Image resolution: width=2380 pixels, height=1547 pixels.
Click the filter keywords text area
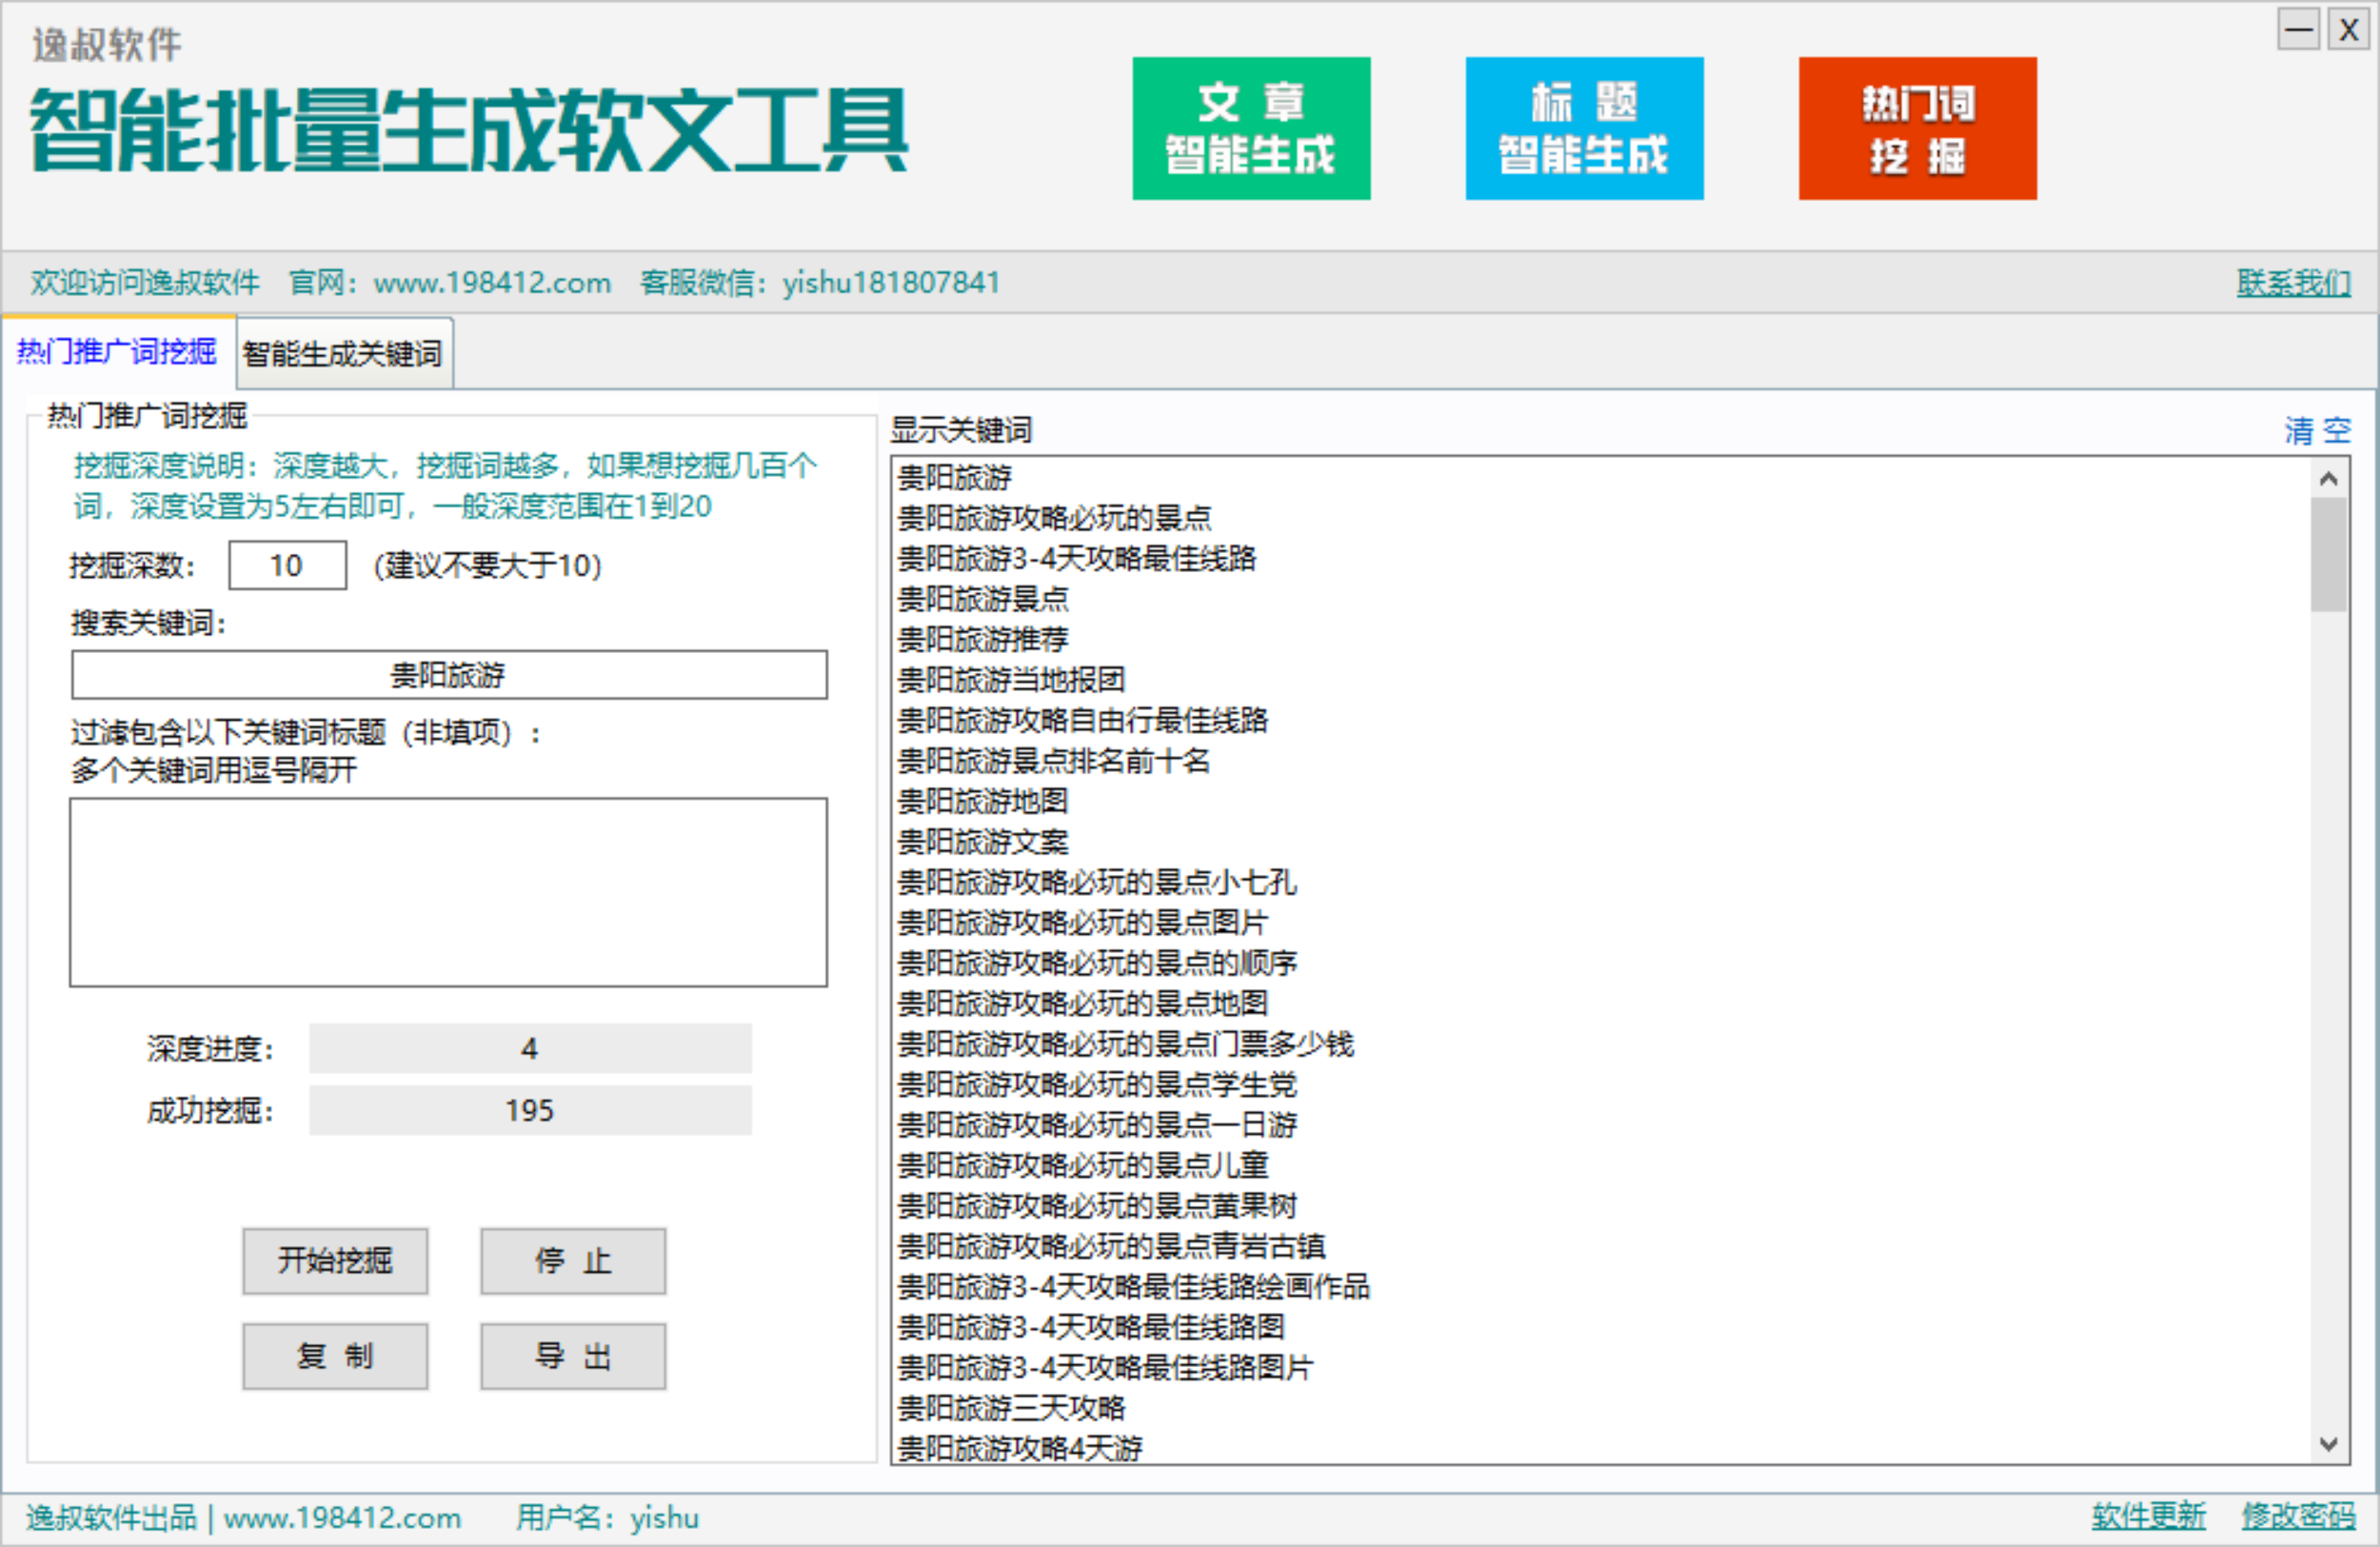(x=449, y=892)
